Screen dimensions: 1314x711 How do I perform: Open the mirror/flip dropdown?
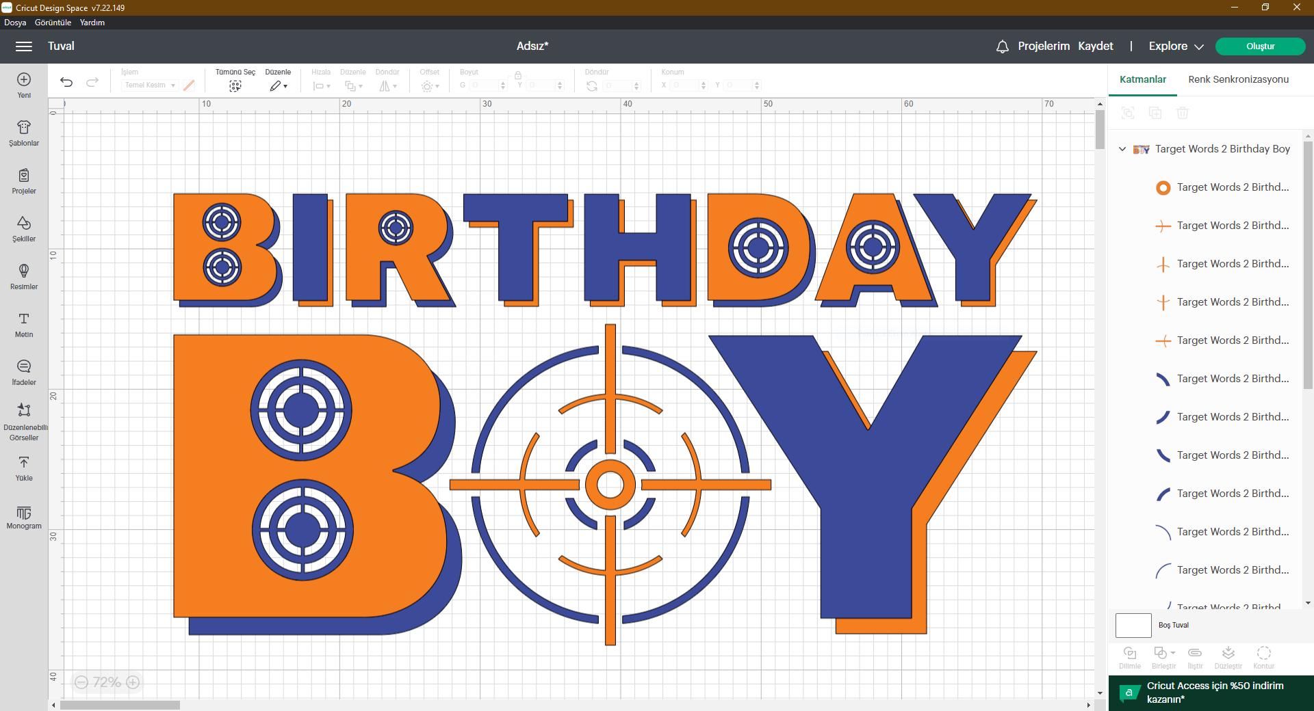click(x=387, y=85)
